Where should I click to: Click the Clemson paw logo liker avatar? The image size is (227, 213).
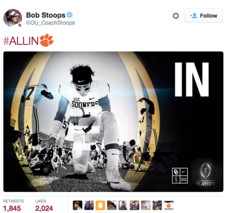click(x=168, y=205)
